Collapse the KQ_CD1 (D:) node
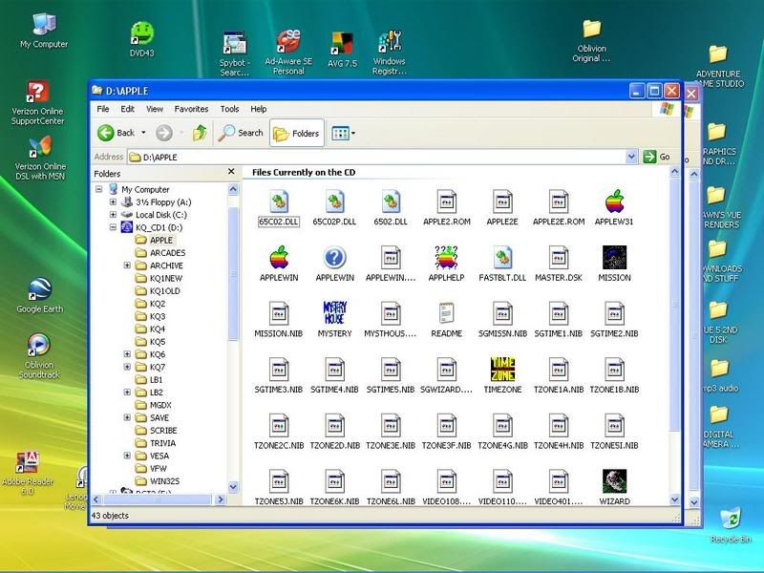764x573 pixels. tap(113, 227)
